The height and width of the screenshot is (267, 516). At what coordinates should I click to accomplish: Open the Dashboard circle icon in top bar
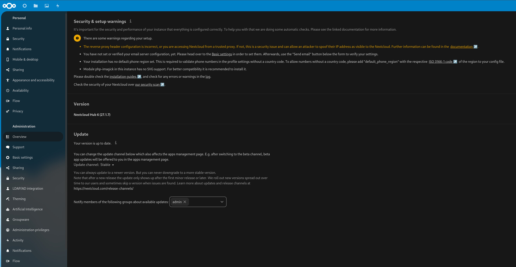24,6
